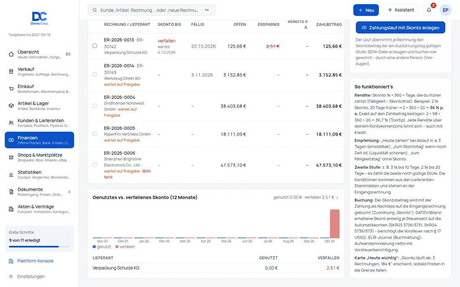Expand Skonto chart summary chevron
460x287 pixels.
(337, 197)
